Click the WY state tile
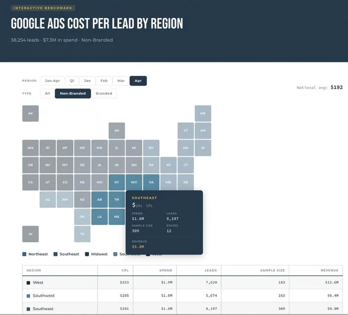 65,165
